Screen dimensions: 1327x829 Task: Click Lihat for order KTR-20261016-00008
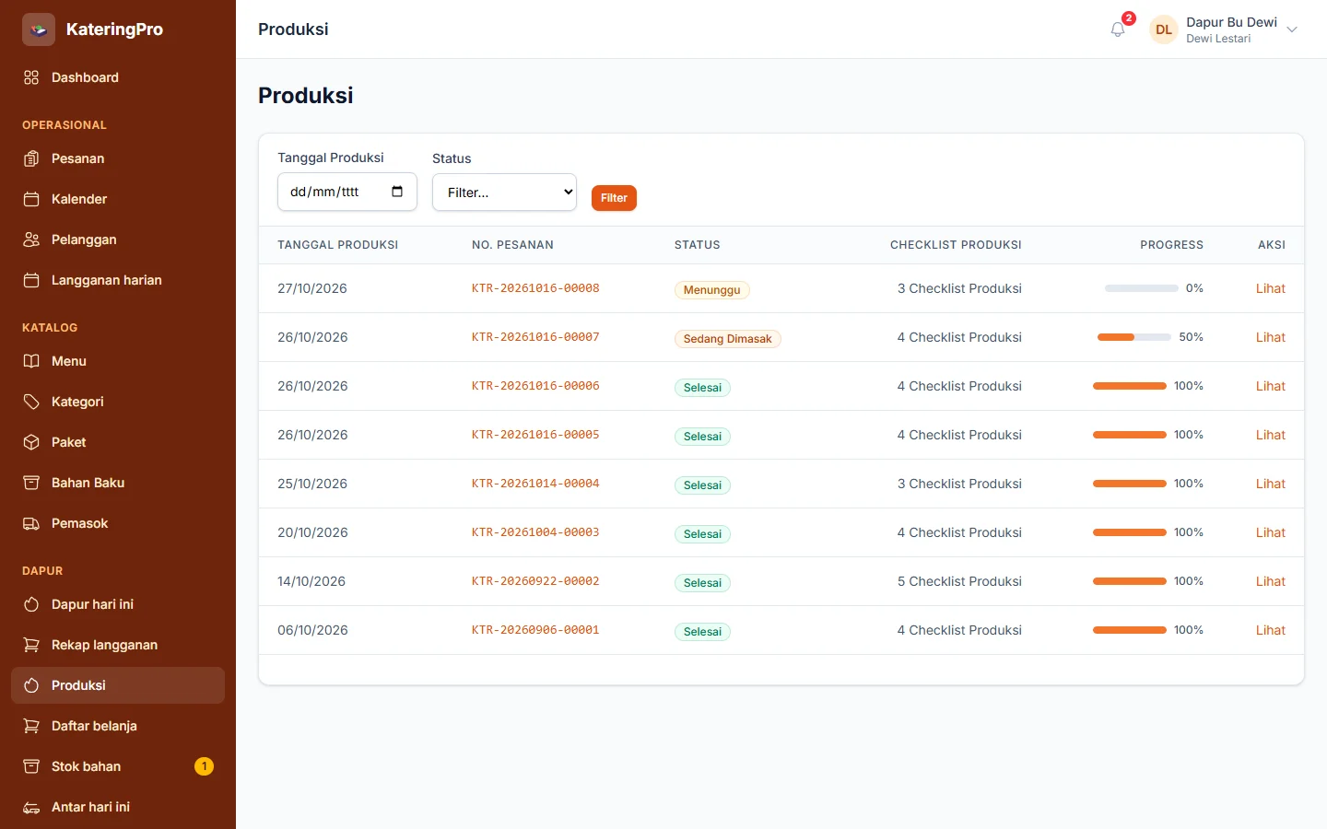(x=1270, y=288)
